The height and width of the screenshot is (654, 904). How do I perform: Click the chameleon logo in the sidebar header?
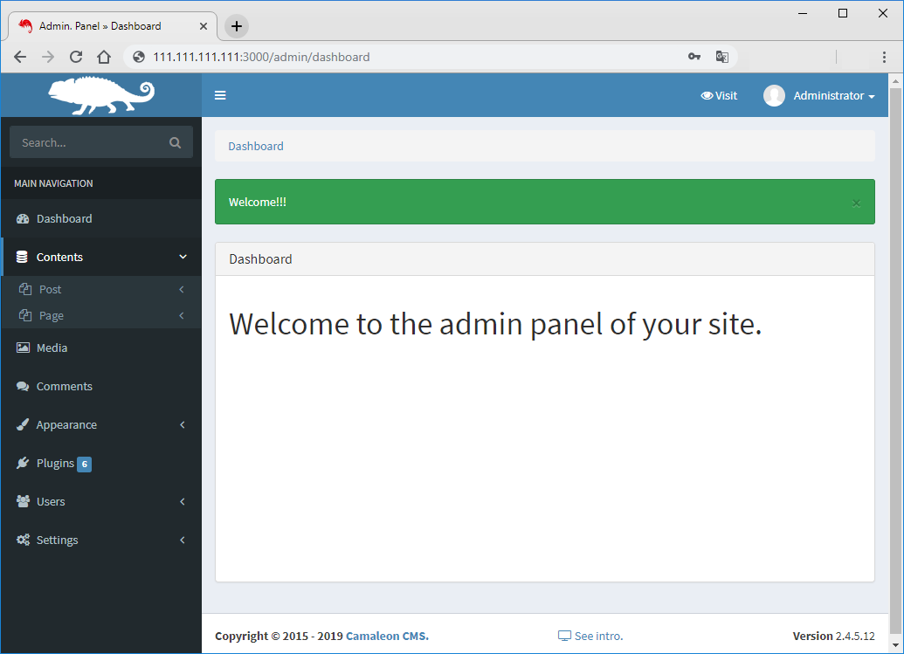[x=100, y=95]
